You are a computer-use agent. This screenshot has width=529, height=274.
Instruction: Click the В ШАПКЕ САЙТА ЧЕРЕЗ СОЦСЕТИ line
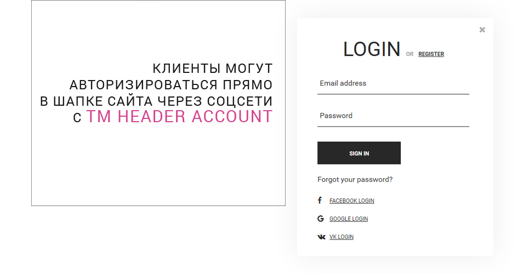click(x=156, y=101)
